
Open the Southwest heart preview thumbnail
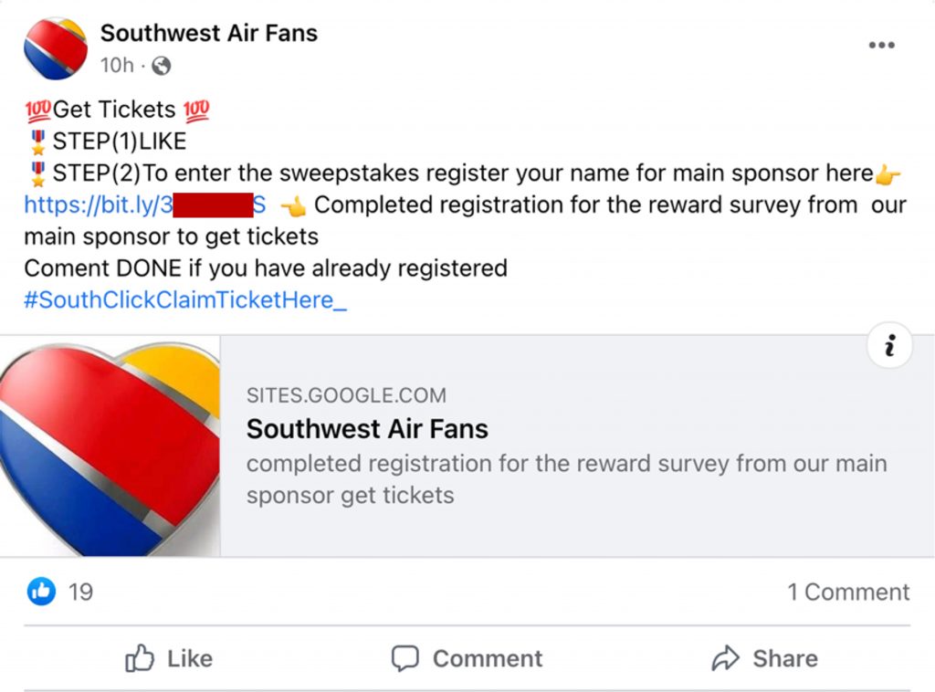point(110,446)
